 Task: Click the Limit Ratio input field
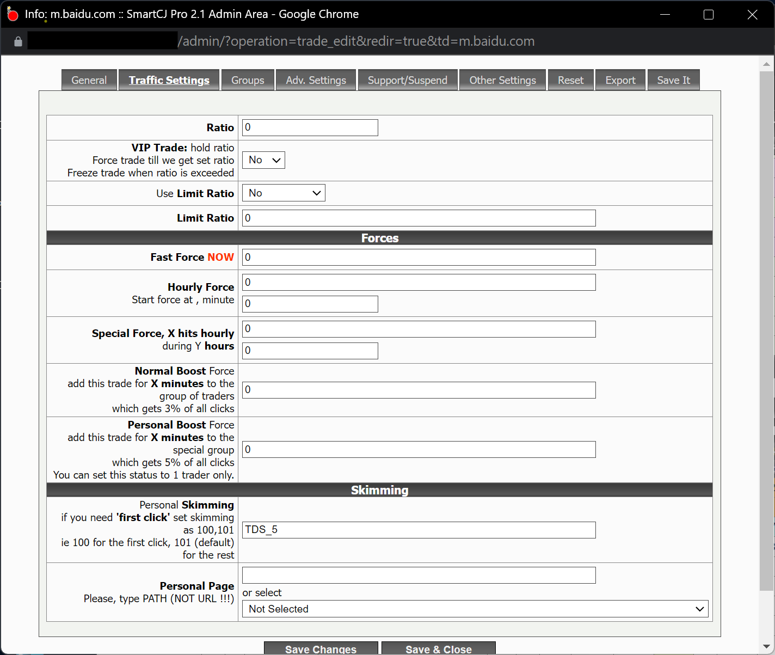[x=419, y=218]
